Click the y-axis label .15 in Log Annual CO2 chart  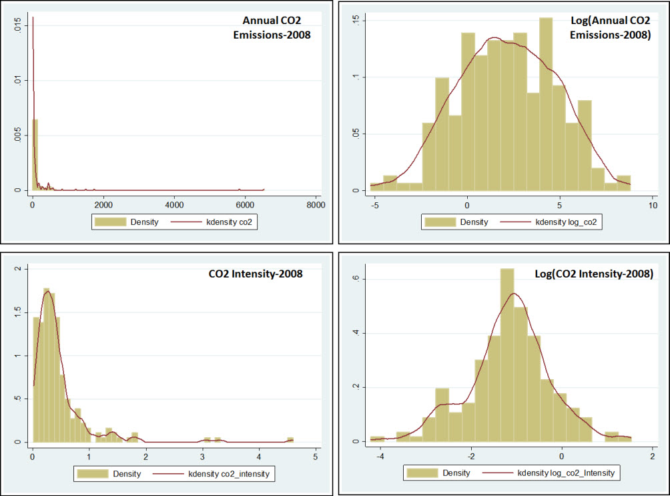[356, 21]
